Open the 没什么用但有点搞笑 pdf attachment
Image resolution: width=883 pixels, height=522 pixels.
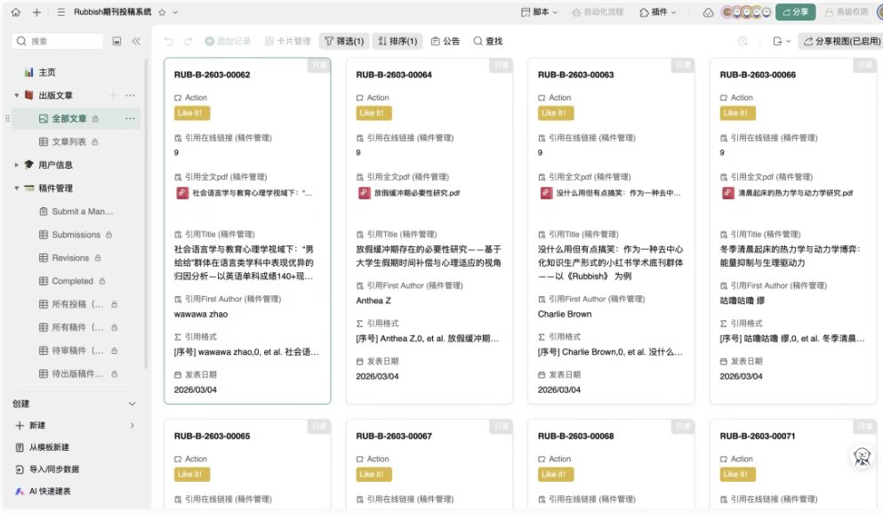pyautogui.click(x=611, y=193)
